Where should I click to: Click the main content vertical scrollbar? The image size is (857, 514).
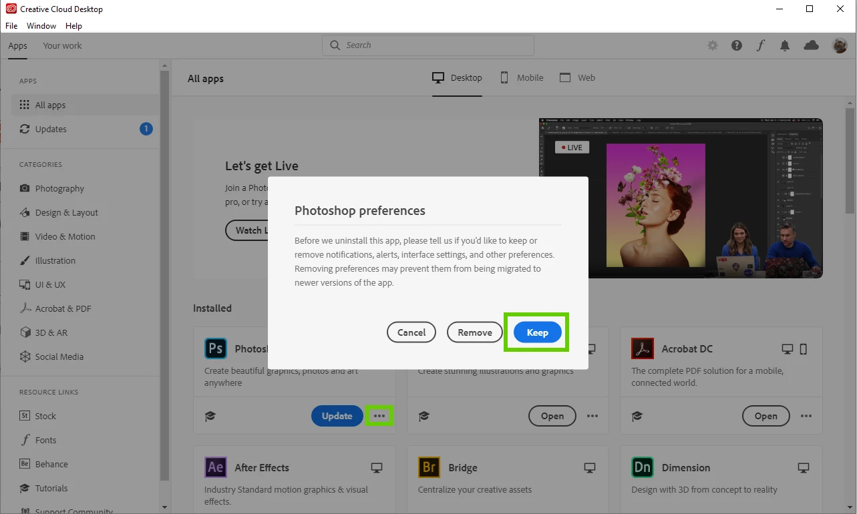[x=850, y=160]
